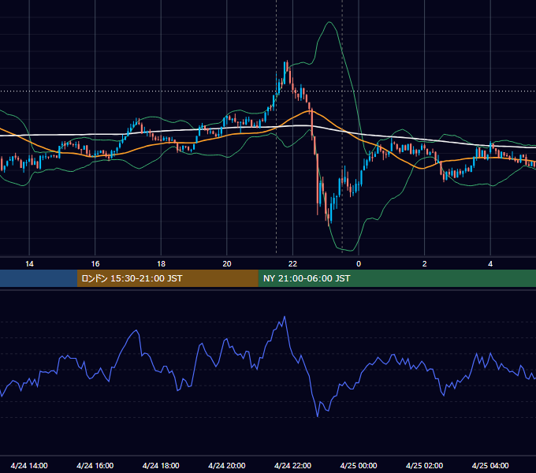Image resolution: width=536 pixels, height=473 pixels.
Task: Click the 20 hour label on time axis
Action: (227, 264)
